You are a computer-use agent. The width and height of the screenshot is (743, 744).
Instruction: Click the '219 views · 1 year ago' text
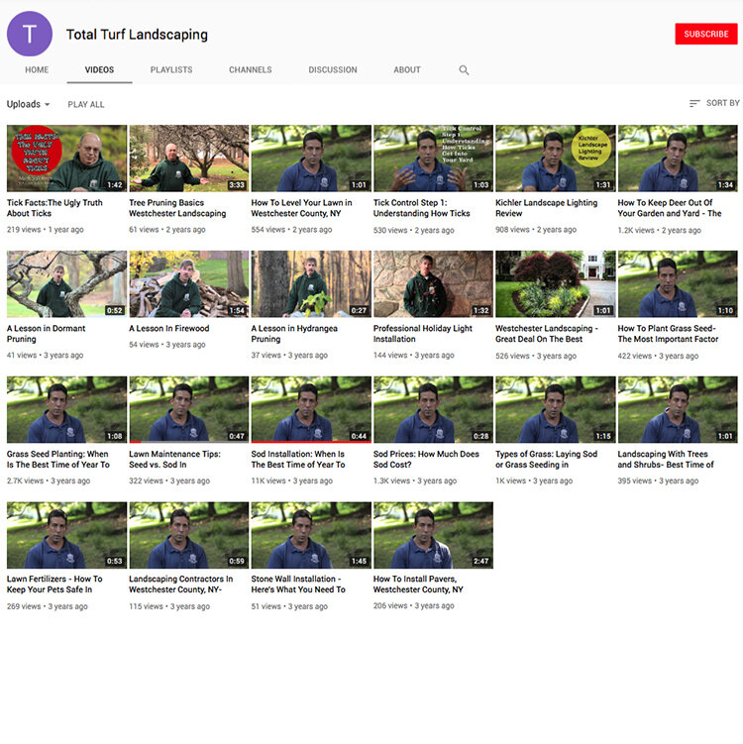(x=45, y=230)
